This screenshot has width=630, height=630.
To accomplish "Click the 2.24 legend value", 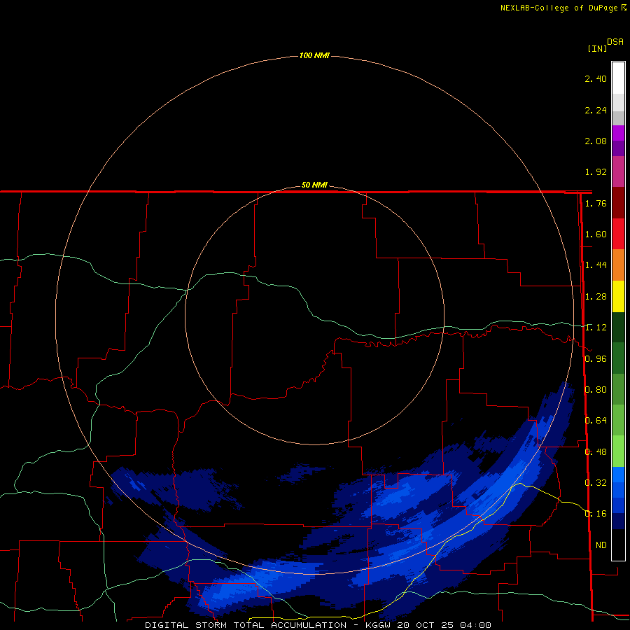I will tap(596, 110).
